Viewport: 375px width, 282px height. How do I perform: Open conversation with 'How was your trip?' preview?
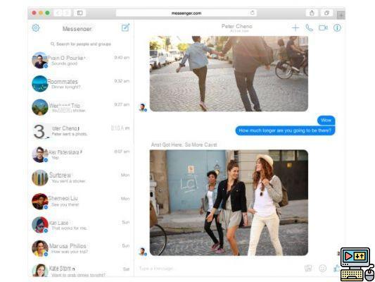pos(81,248)
